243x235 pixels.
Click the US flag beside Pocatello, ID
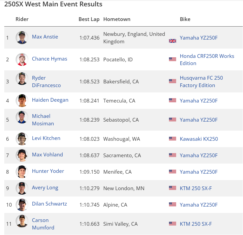[172, 59]
